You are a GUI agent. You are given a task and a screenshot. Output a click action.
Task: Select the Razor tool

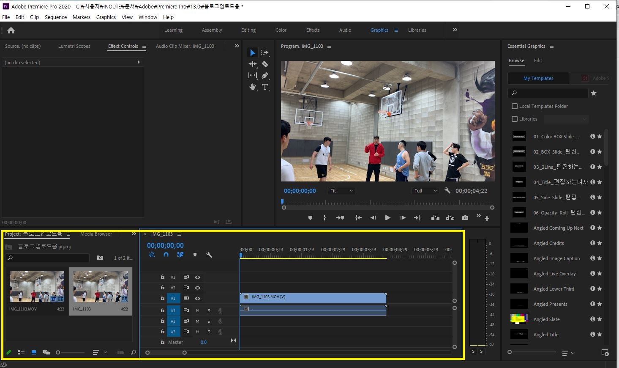tap(265, 64)
